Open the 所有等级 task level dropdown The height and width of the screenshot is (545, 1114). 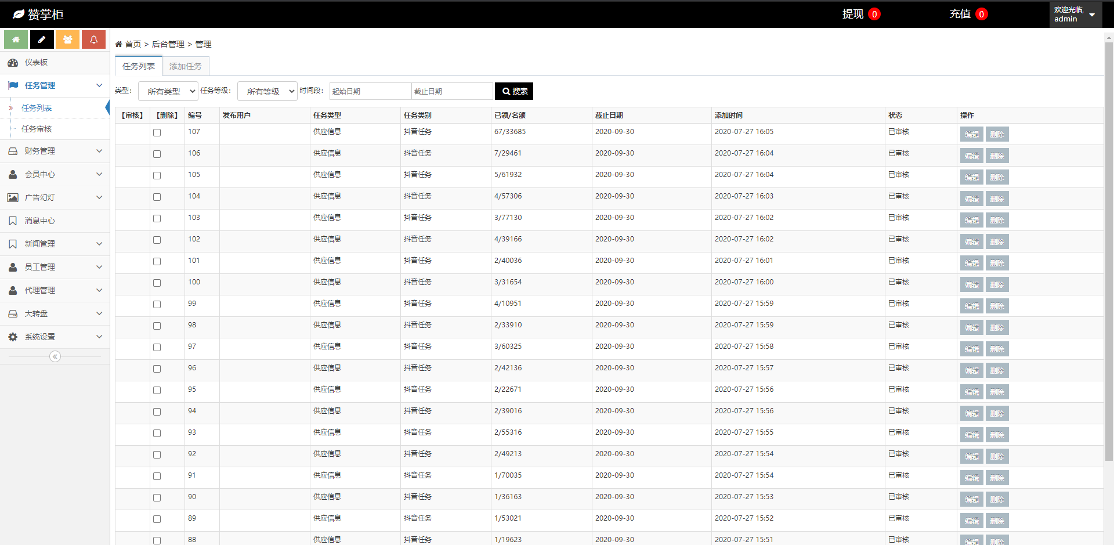(267, 91)
